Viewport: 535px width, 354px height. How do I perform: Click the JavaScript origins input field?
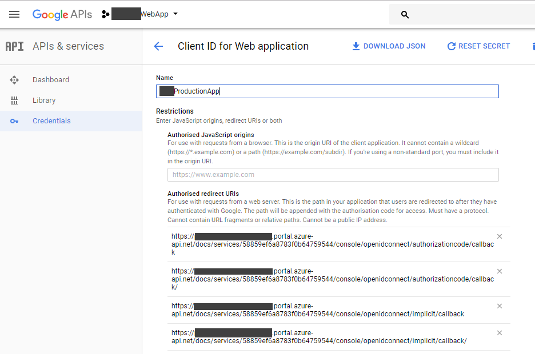click(333, 175)
